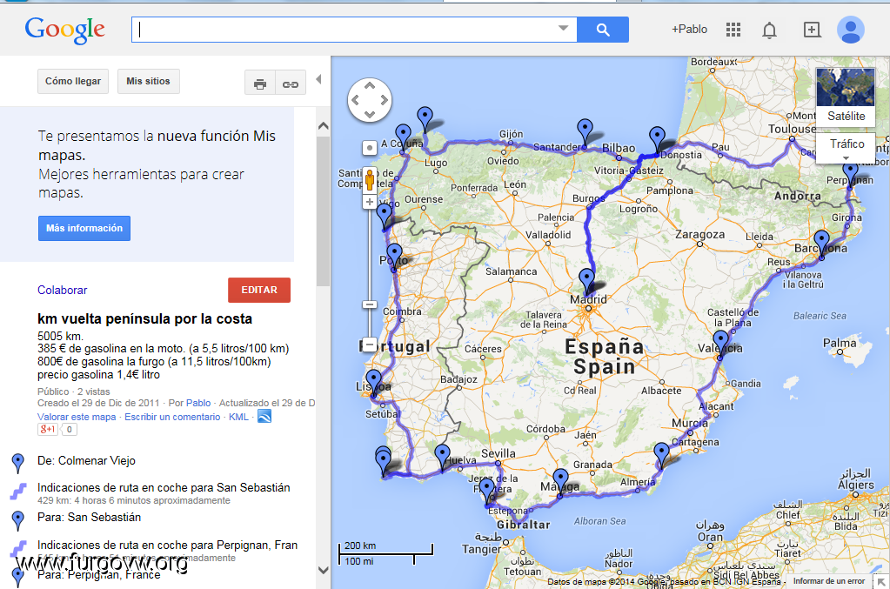Click the Porto map pin
This screenshot has height=589, width=890.
(394, 255)
